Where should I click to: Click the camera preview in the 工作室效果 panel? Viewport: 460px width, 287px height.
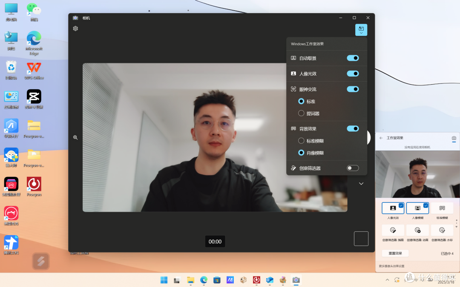pyautogui.click(x=417, y=174)
